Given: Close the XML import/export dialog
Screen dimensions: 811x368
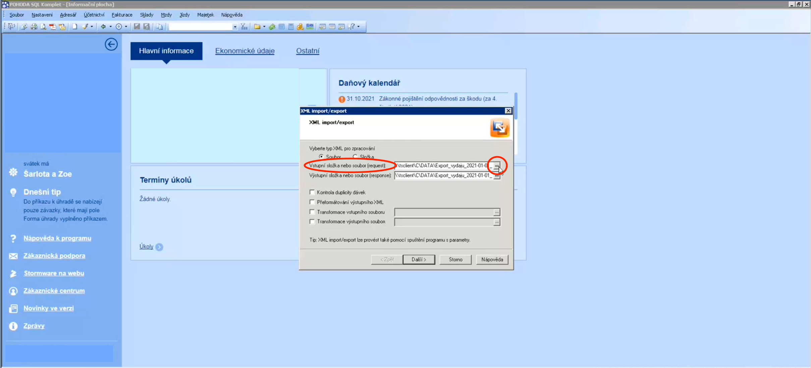Looking at the screenshot, I should click(x=508, y=111).
